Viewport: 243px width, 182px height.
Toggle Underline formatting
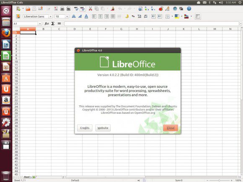coord(86,16)
